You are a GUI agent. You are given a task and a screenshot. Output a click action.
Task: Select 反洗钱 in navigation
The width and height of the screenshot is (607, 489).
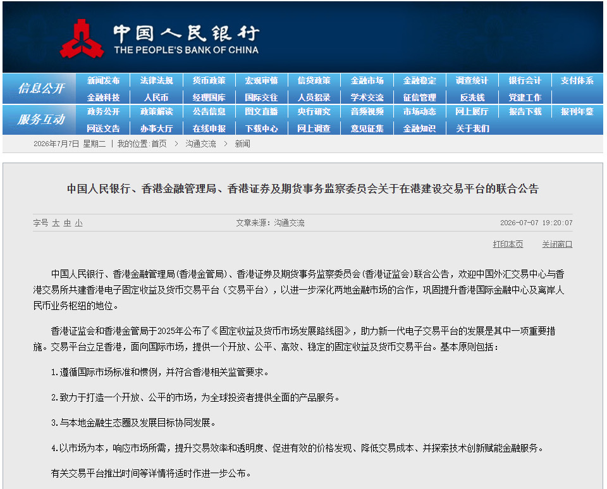click(x=472, y=97)
